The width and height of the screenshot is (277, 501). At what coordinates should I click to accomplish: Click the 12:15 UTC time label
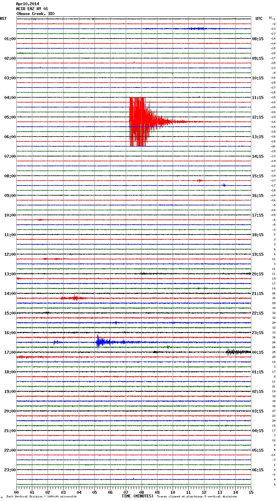258,117
